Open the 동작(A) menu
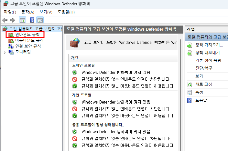 coord(27,12)
